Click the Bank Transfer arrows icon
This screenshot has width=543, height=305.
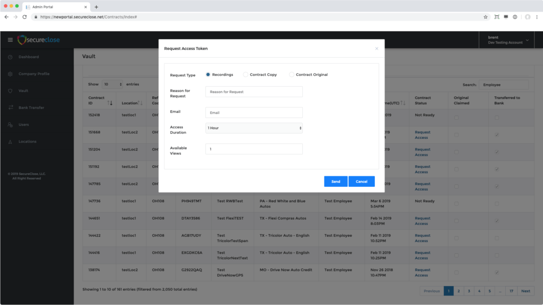pyautogui.click(x=10, y=107)
